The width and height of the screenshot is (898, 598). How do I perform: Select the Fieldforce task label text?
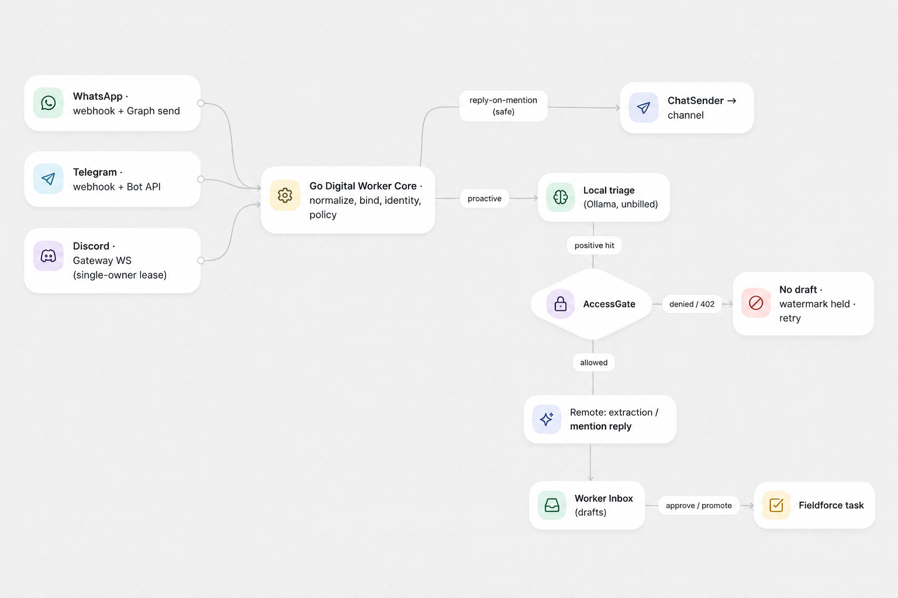point(831,505)
